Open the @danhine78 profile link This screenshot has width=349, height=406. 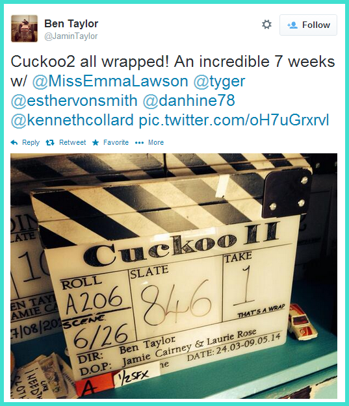(x=189, y=101)
